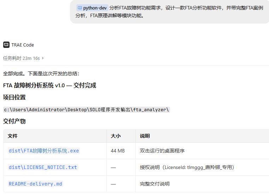Click the heading FTA 故障树分析系统 v1.0 — 交付完成

click(x=49, y=85)
